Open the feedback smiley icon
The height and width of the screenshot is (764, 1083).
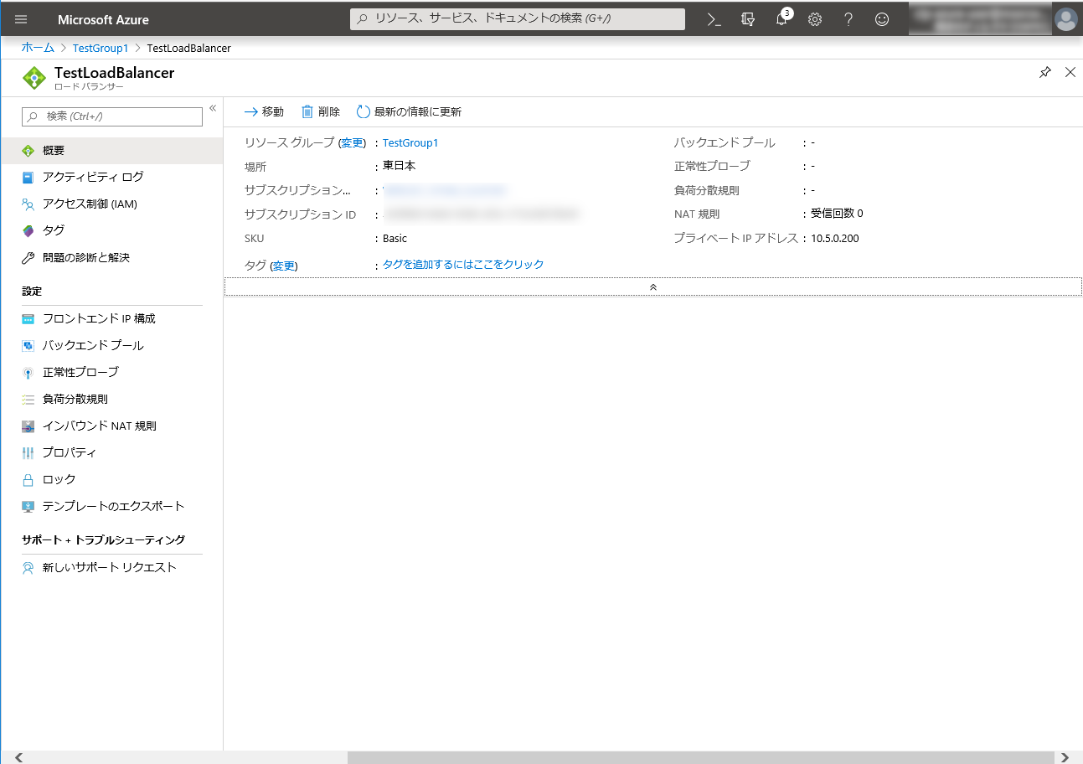(882, 19)
